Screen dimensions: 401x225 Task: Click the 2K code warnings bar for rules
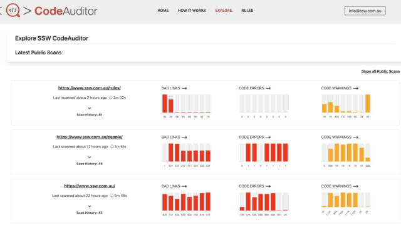click(368, 103)
